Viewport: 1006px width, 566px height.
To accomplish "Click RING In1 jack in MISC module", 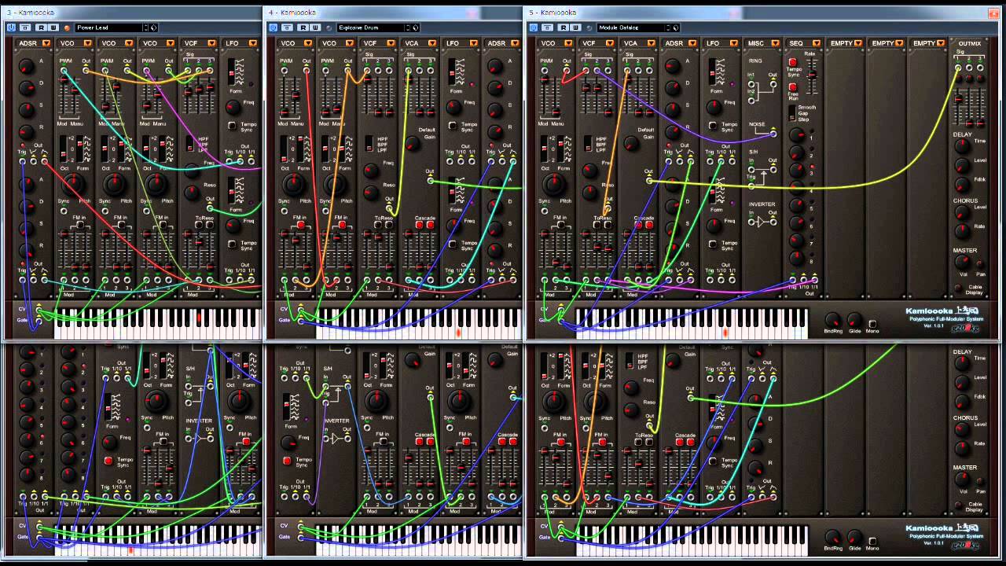I will coord(751,84).
